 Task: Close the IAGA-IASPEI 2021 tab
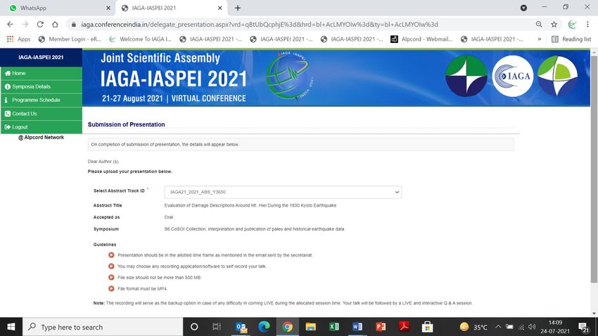[220, 8]
